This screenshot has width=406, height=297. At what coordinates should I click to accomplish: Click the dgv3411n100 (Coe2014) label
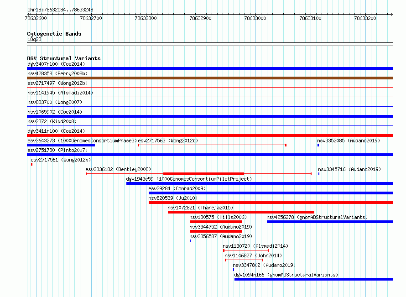click(56, 131)
